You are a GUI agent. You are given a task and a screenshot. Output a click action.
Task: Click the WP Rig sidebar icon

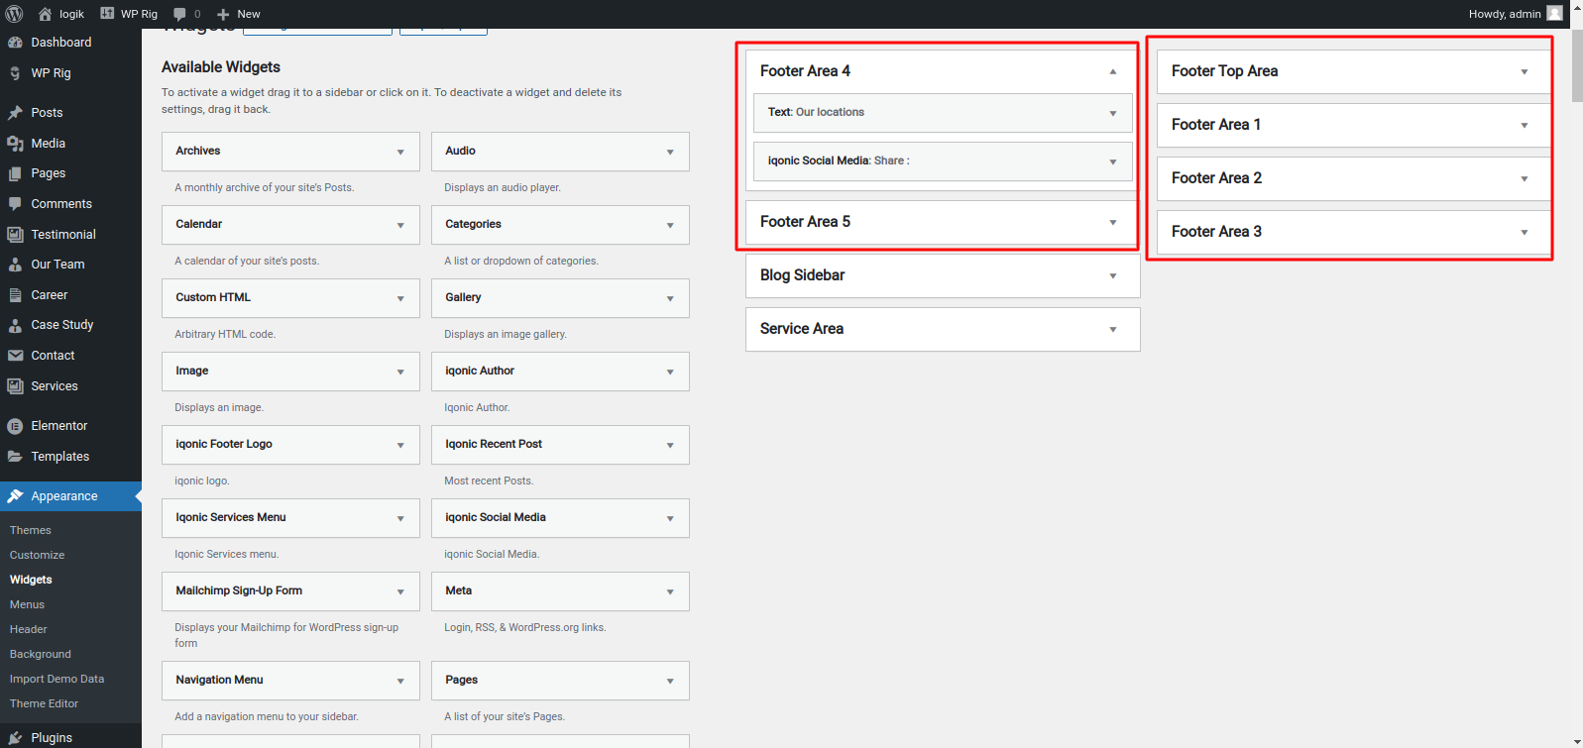[x=15, y=73]
